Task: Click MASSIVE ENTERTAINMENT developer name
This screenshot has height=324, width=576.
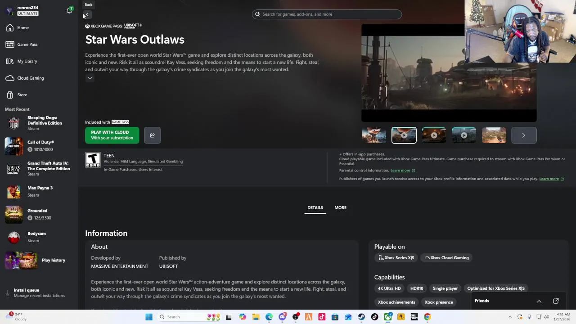Action: pos(120,266)
